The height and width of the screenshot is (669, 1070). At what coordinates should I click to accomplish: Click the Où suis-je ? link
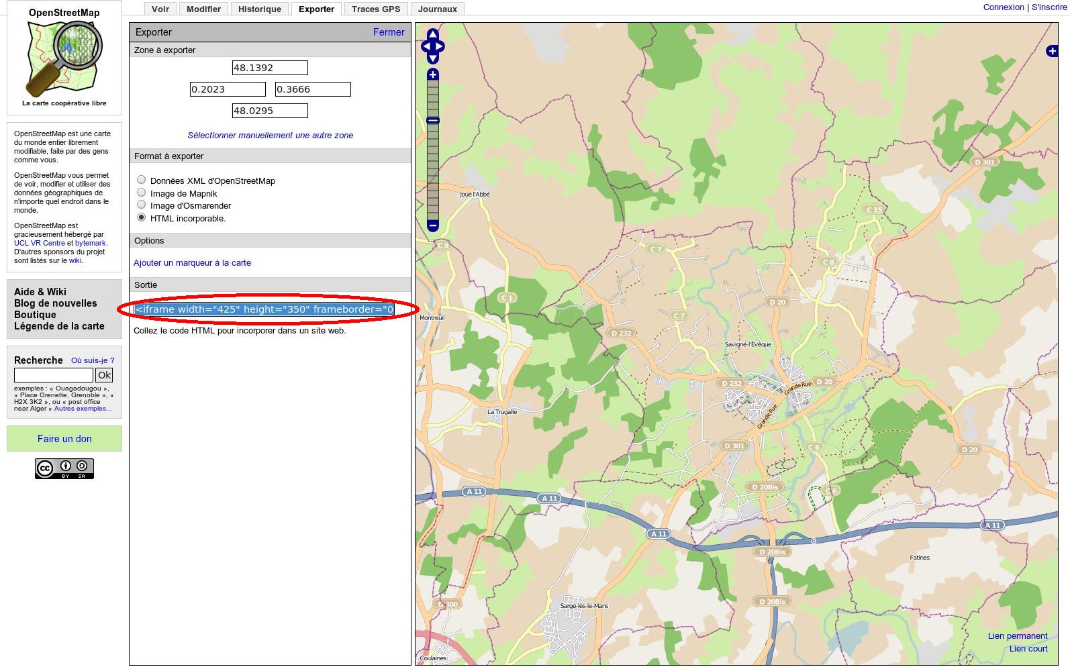pos(93,360)
